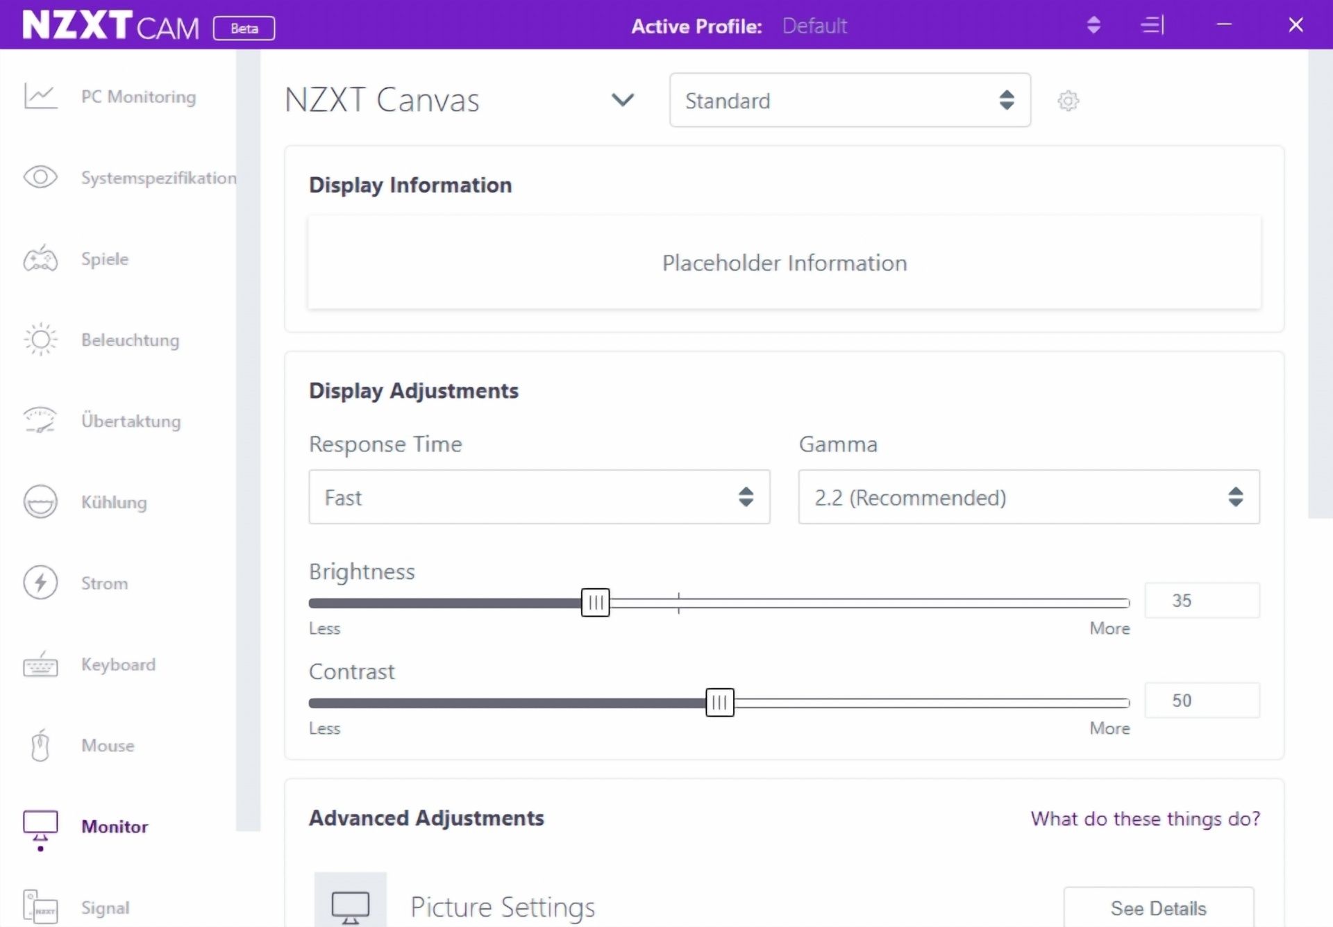Click the PC Monitoring chart icon
Viewport: 1333px width, 927px height.
(40, 96)
